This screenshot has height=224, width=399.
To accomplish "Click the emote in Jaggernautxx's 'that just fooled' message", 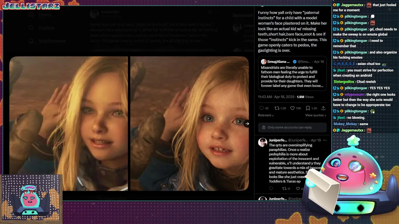I will pos(369,5).
